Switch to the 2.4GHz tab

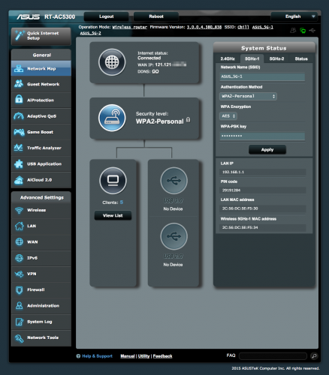click(228, 58)
